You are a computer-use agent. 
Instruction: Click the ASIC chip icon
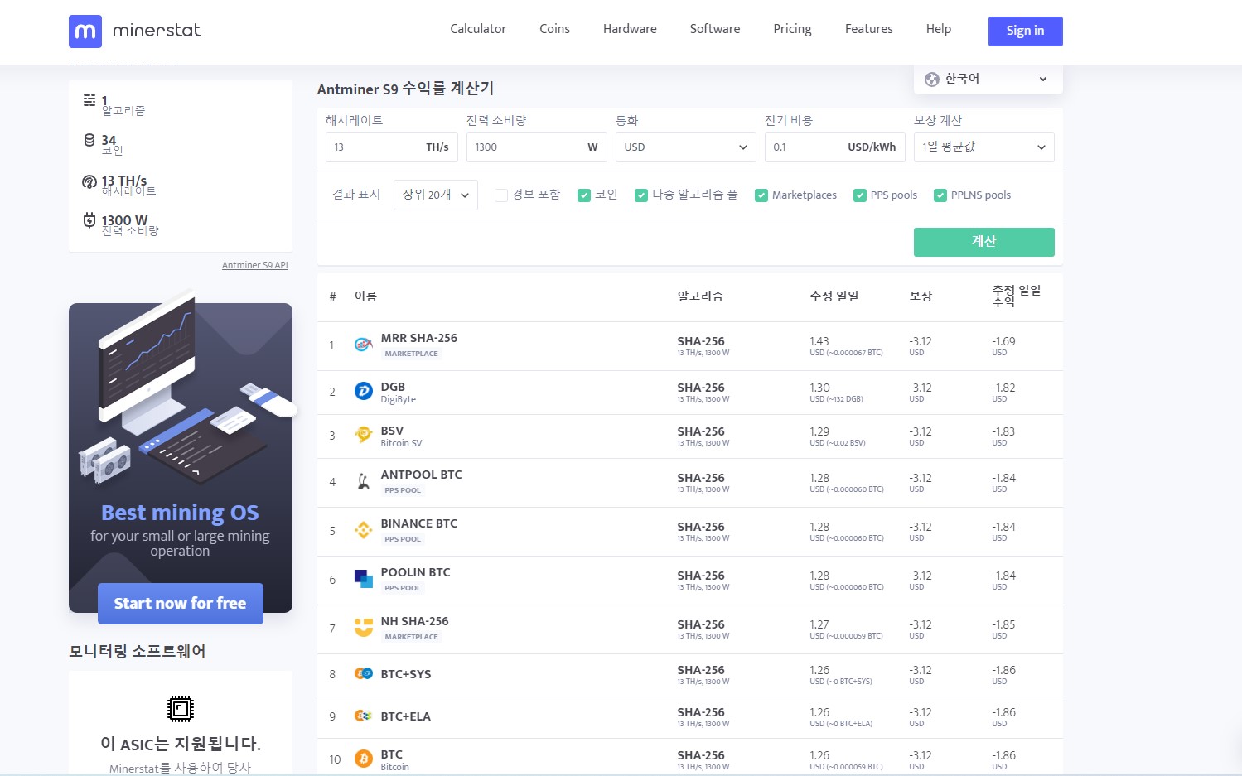point(180,709)
